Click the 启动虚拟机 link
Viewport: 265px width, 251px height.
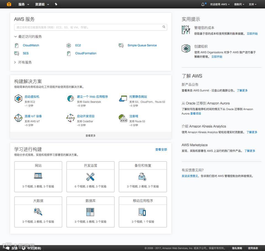pyautogui.click(x=32, y=97)
